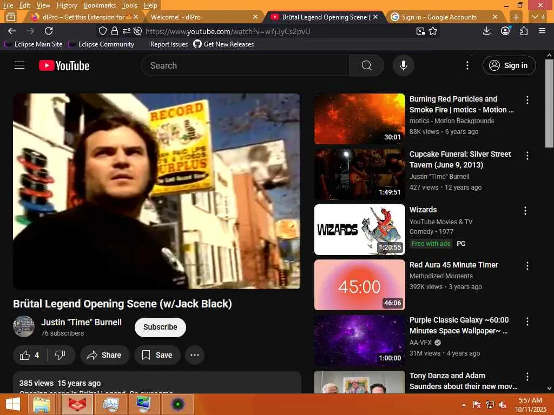Screen dimensions: 554x415
Task: Open the Report Issues bookmark
Action: tap(169, 44)
